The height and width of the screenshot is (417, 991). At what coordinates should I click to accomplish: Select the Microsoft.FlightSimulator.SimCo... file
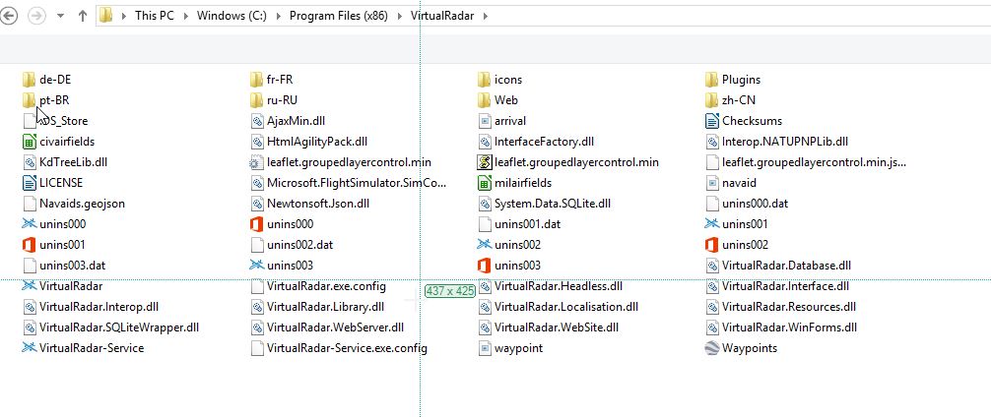pyautogui.click(x=349, y=183)
